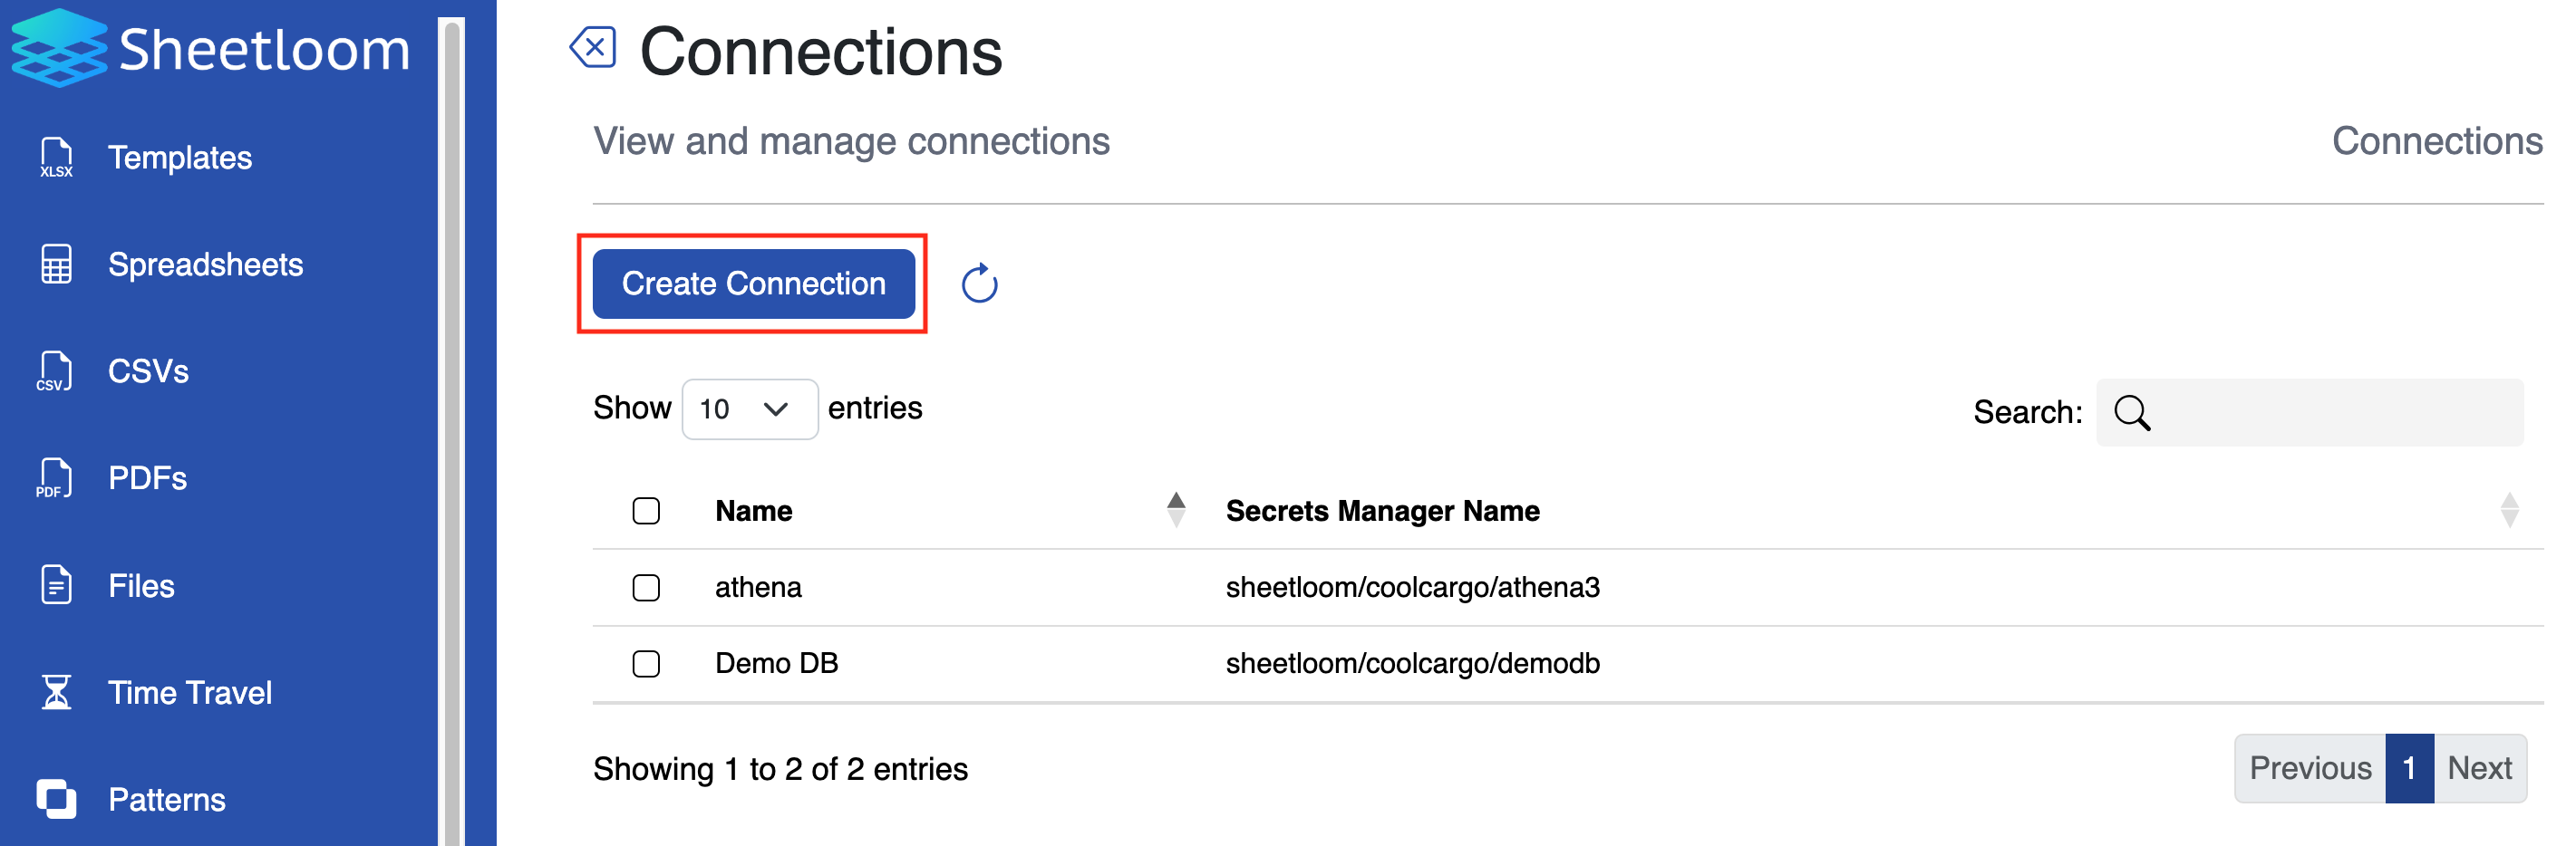The width and height of the screenshot is (2576, 846).
Task: Click the PDFs file icon
Action: pos(55,478)
